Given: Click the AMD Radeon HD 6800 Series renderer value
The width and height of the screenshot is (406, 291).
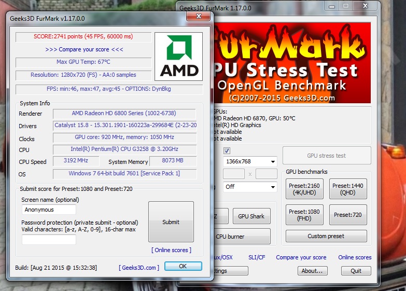Looking at the screenshot, I should 124,113.
